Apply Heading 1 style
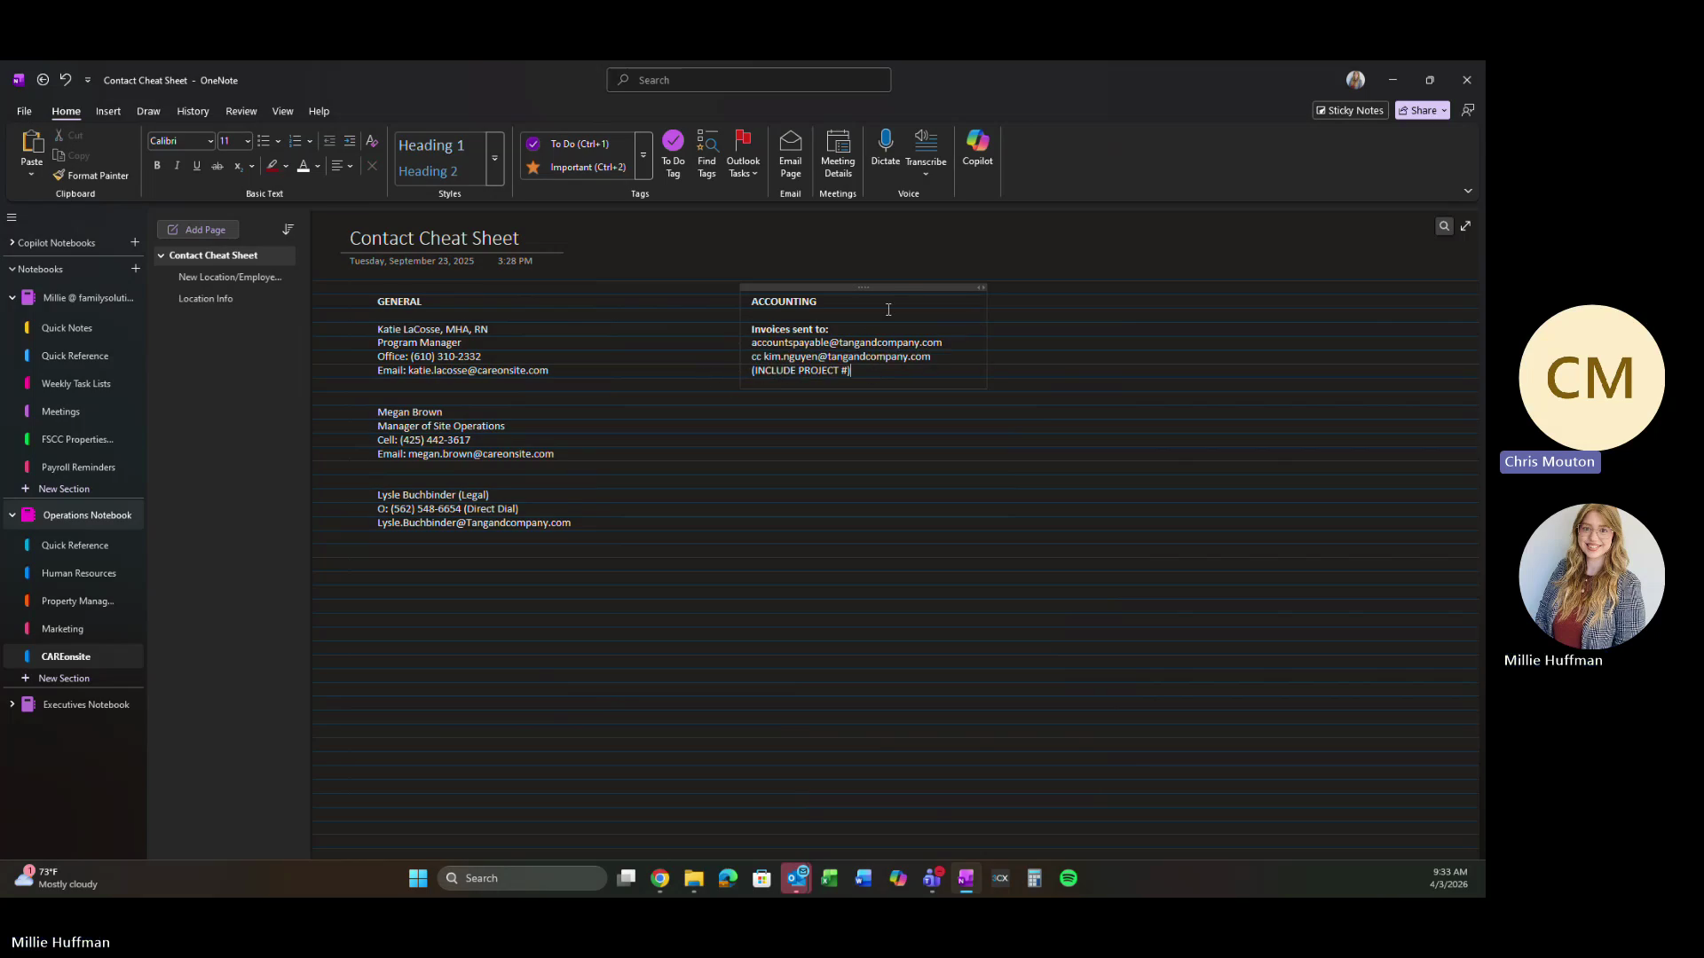 (x=431, y=145)
